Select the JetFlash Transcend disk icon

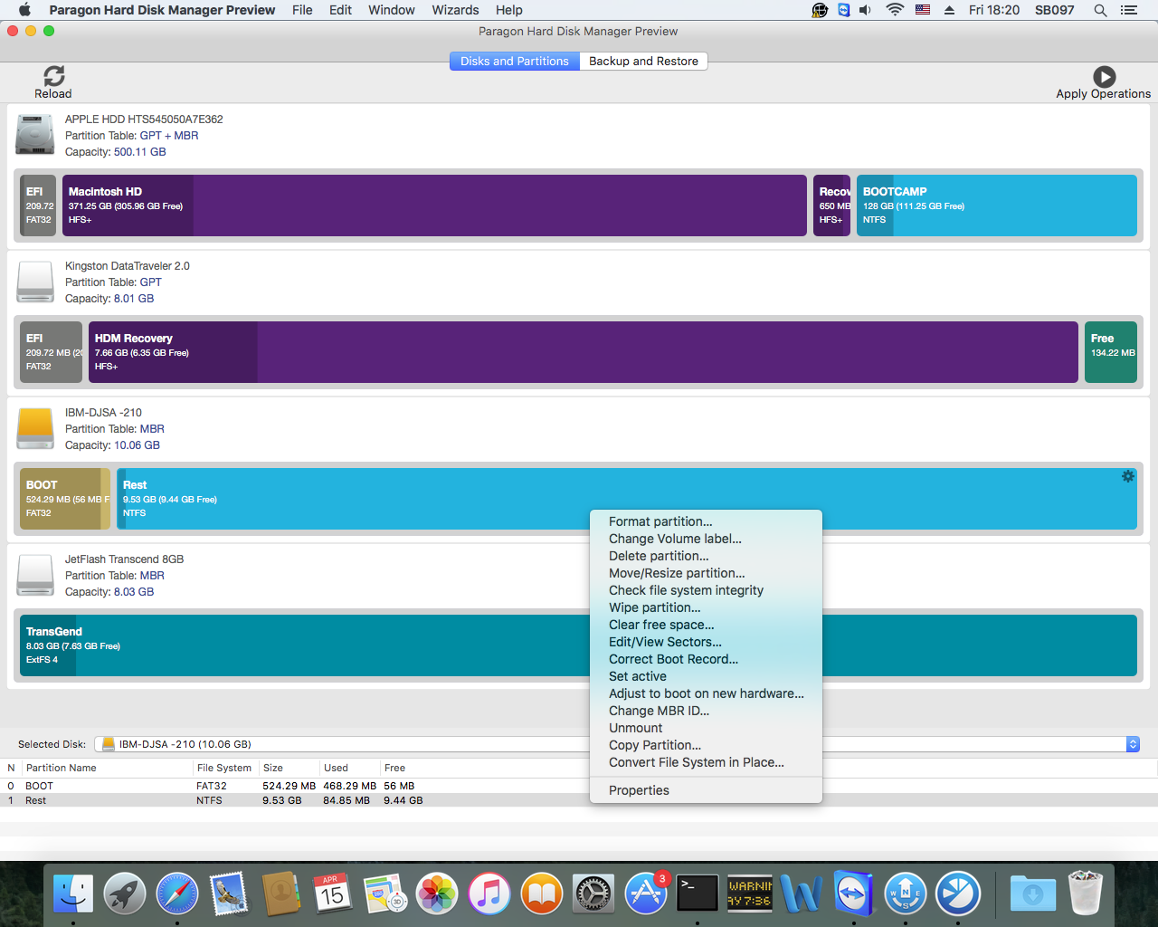pyautogui.click(x=35, y=575)
